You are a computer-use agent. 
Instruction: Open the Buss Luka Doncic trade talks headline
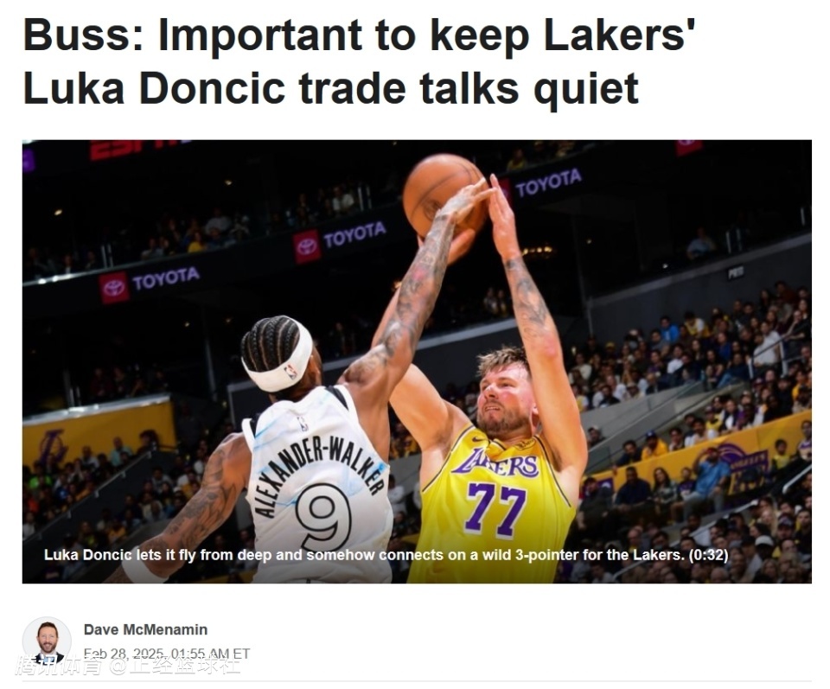point(359,62)
